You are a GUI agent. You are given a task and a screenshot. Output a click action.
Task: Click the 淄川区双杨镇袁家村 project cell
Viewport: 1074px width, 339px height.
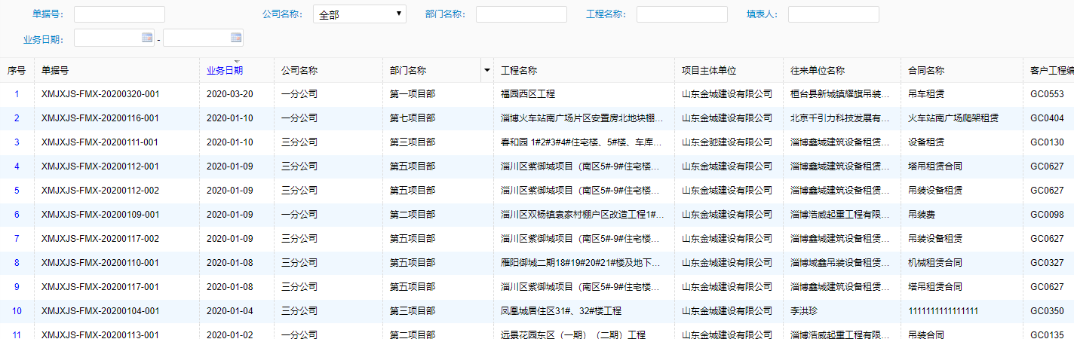[582, 215]
